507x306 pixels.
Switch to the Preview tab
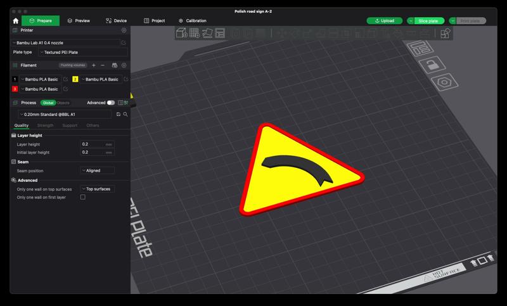coord(79,21)
